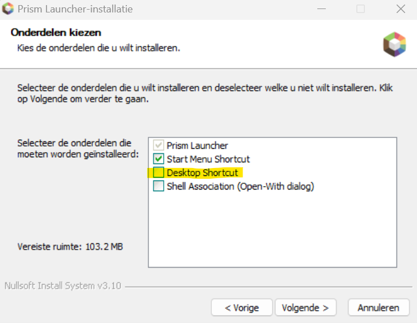Click the 'Onderdelen kiezen' heading

coord(56,32)
